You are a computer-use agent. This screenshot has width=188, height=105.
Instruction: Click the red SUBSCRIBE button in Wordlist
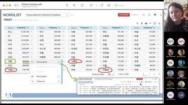[124, 15]
